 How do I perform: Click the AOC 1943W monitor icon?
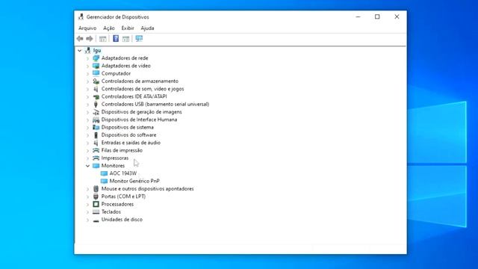(x=105, y=173)
